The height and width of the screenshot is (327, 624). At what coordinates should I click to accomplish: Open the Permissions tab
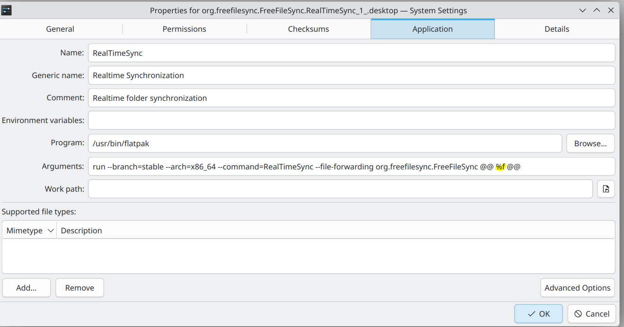185,29
